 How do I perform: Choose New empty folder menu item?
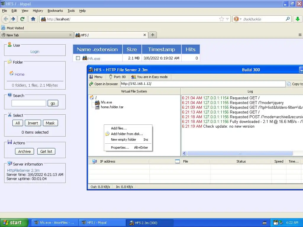click(128, 140)
